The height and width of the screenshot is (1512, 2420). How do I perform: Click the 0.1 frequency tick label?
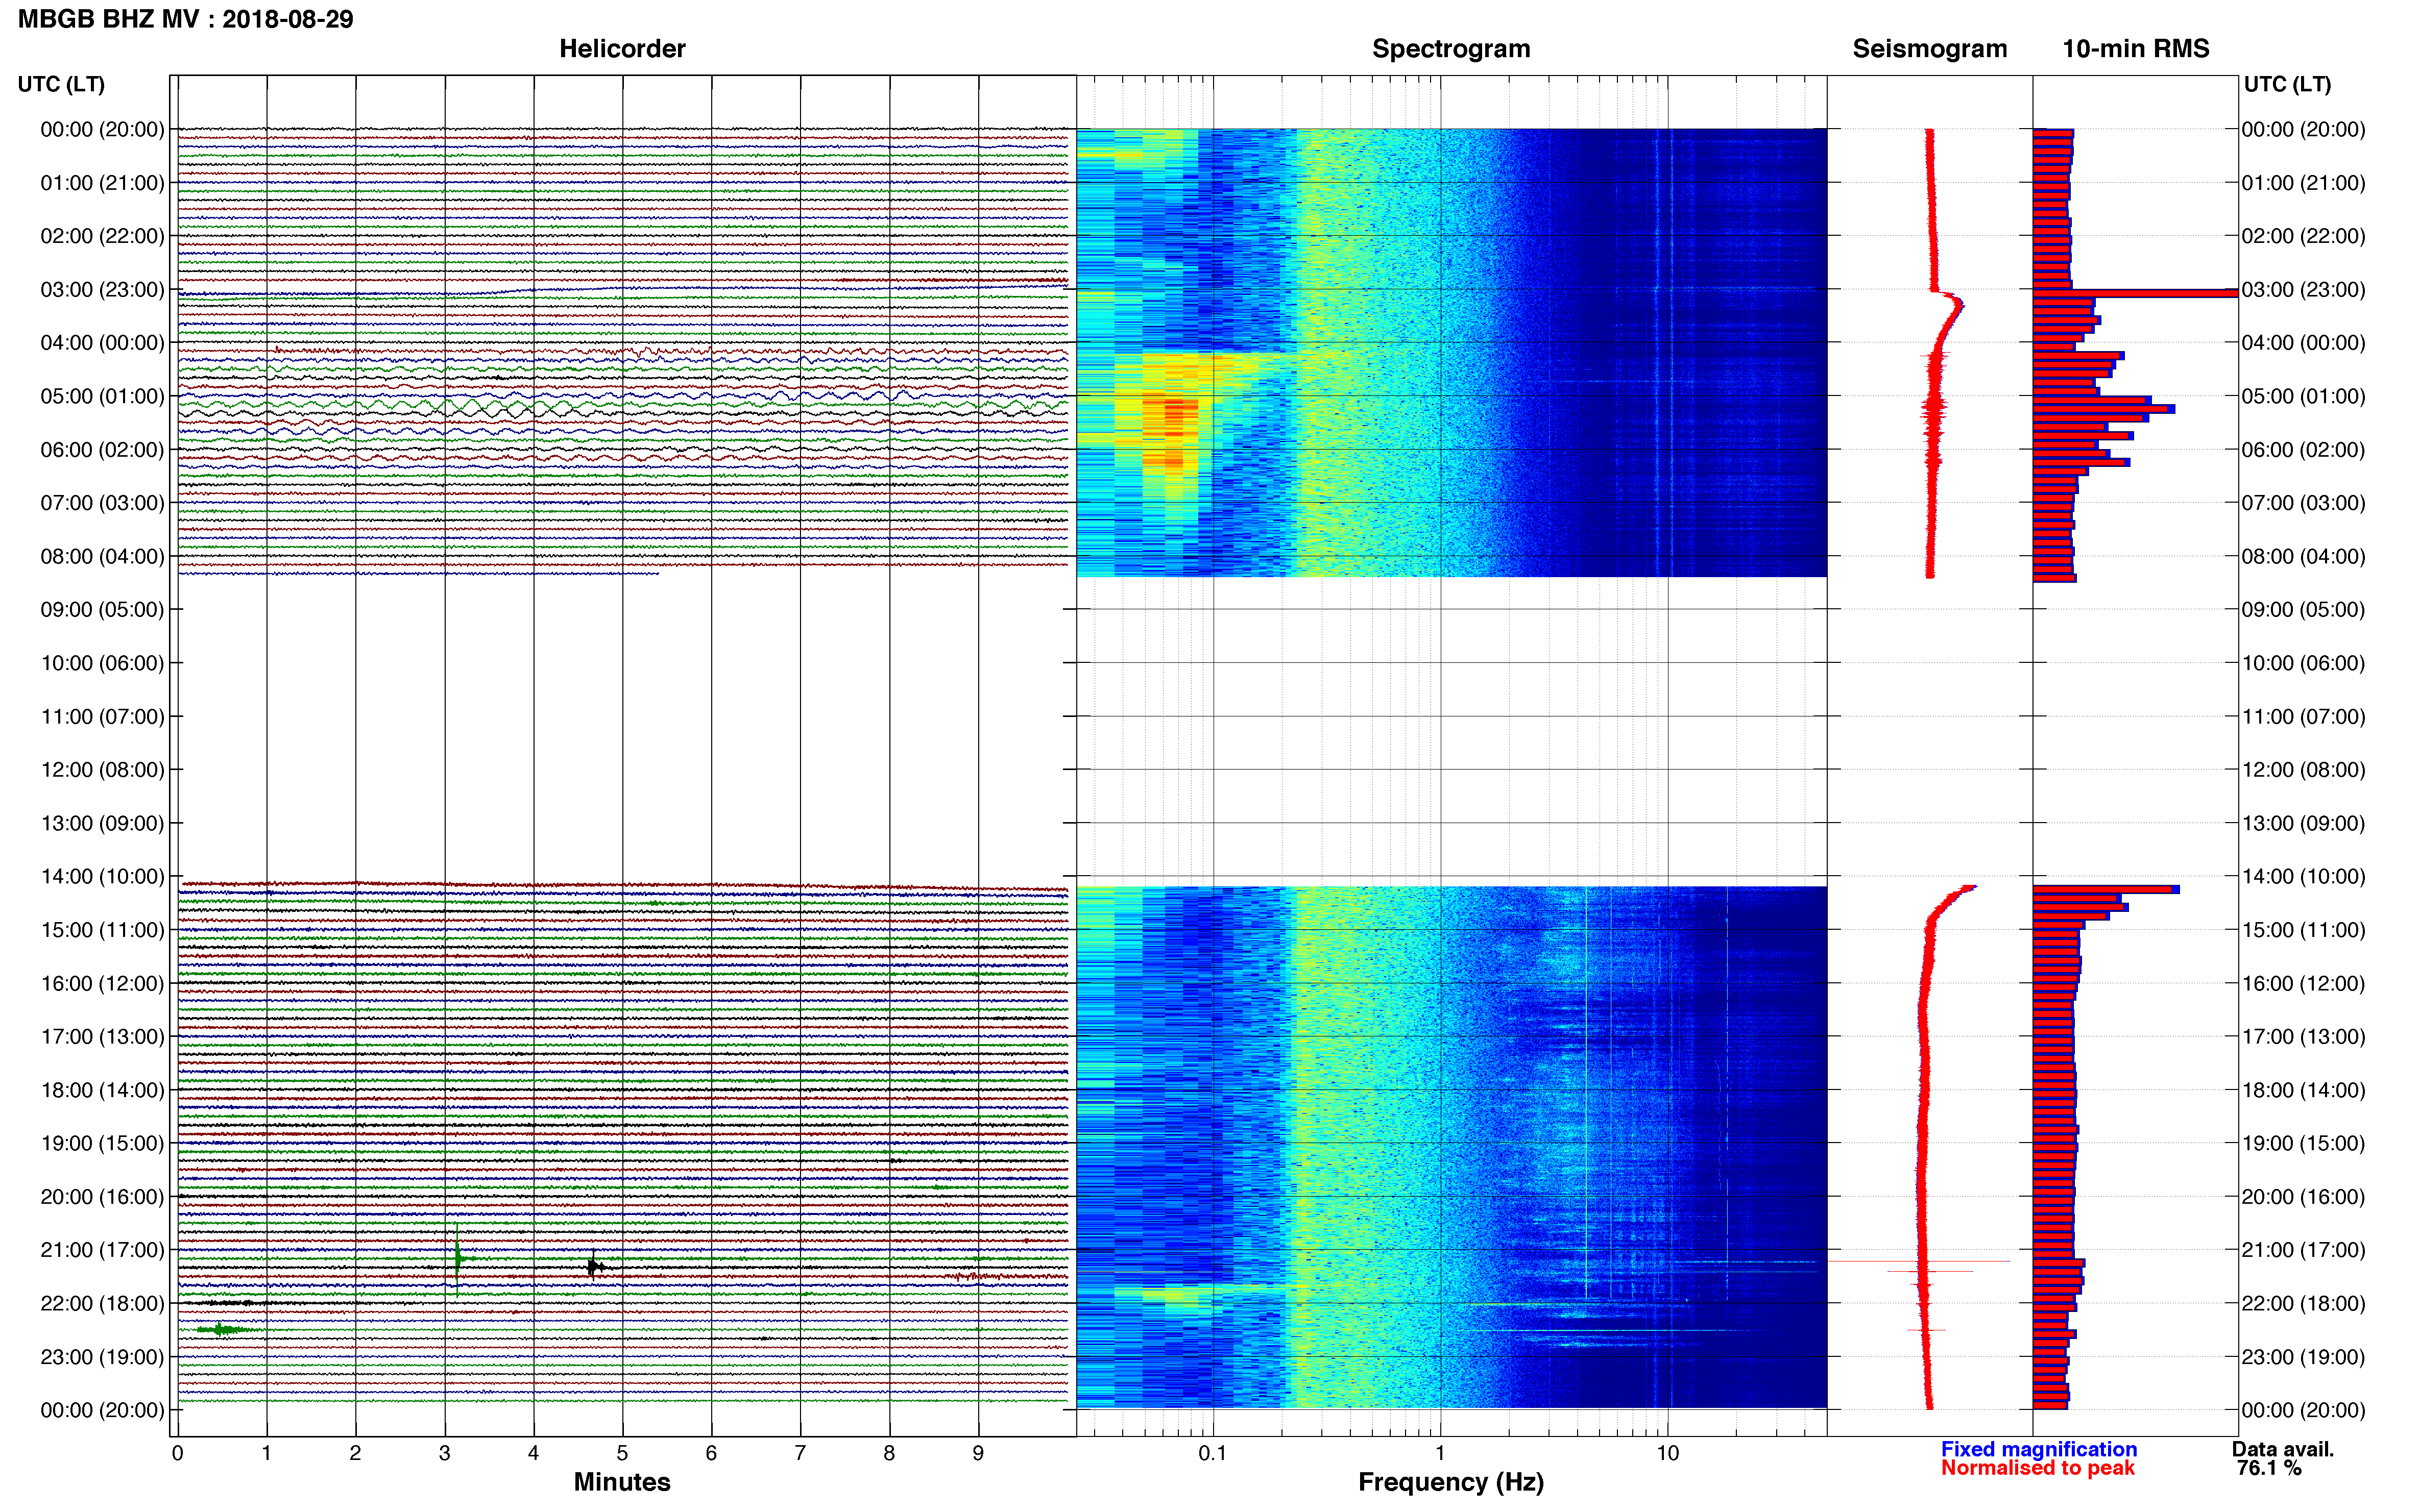point(1213,1454)
